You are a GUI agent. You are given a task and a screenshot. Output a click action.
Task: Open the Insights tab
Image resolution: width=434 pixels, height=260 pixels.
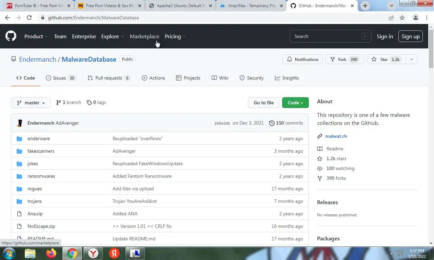[x=287, y=78]
